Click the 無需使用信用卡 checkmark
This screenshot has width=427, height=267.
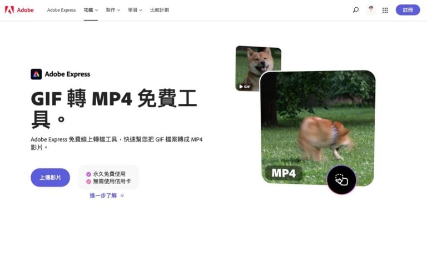(x=88, y=182)
